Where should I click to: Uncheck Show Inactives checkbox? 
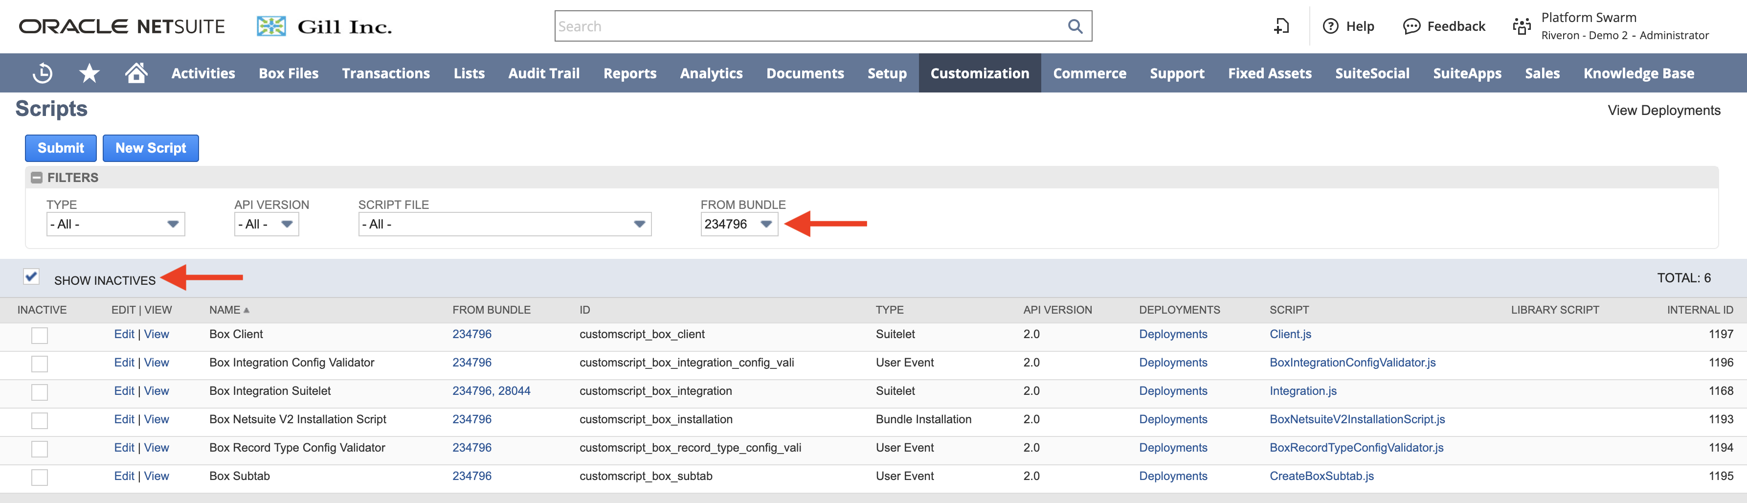pyautogui.click(x=31, y=276)
